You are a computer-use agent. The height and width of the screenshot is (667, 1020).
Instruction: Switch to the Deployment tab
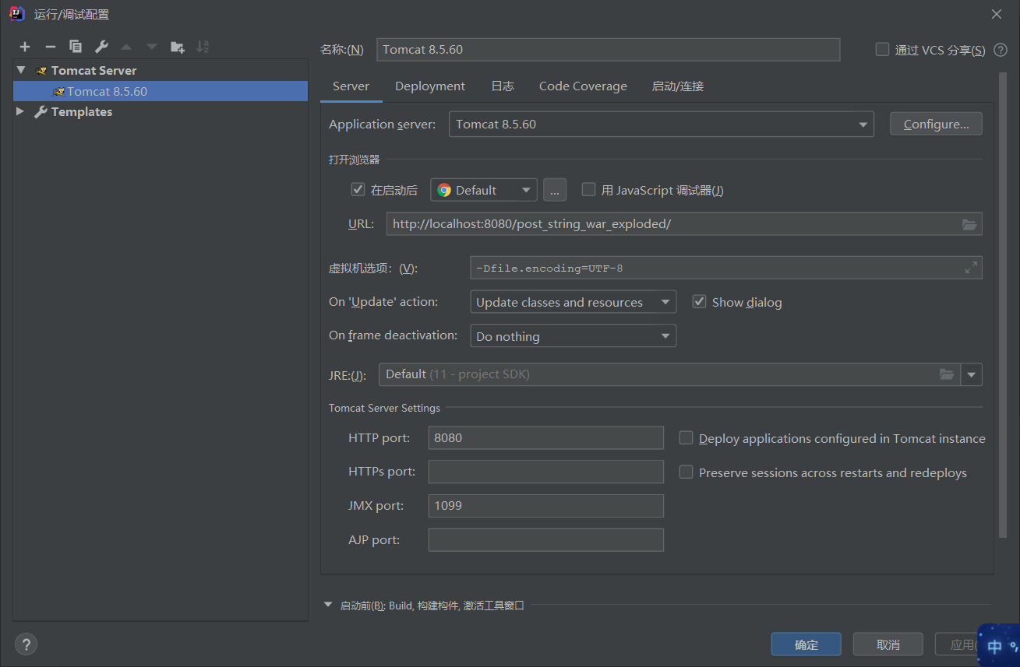430,86
